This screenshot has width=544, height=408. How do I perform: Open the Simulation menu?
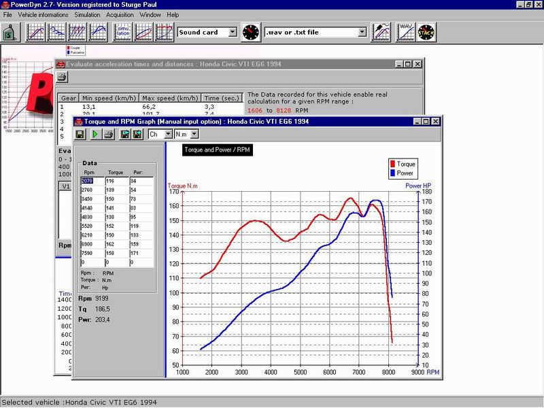coord(86,14)
